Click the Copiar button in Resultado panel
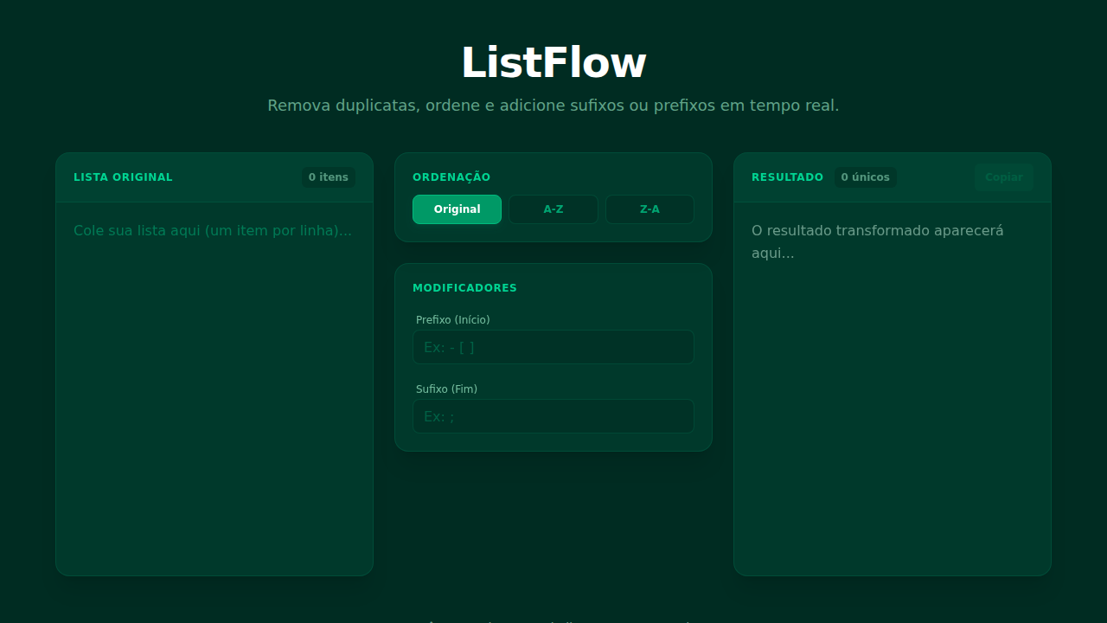 (1003, 177)
